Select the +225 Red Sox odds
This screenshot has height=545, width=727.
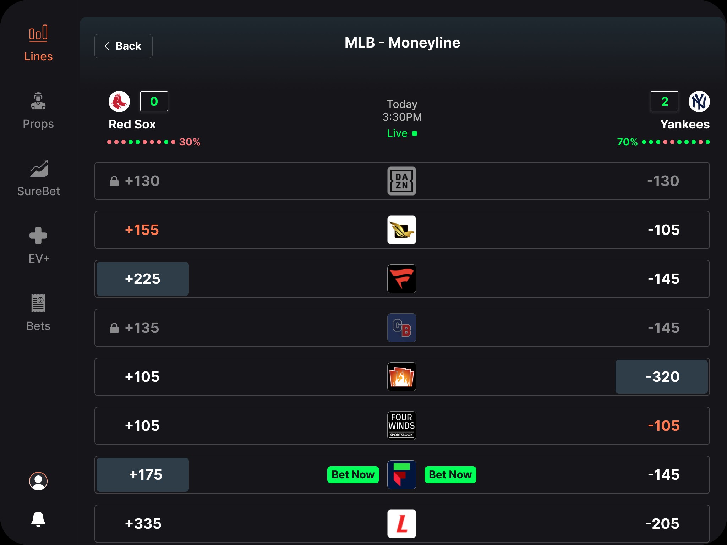[x=143, y=279]
